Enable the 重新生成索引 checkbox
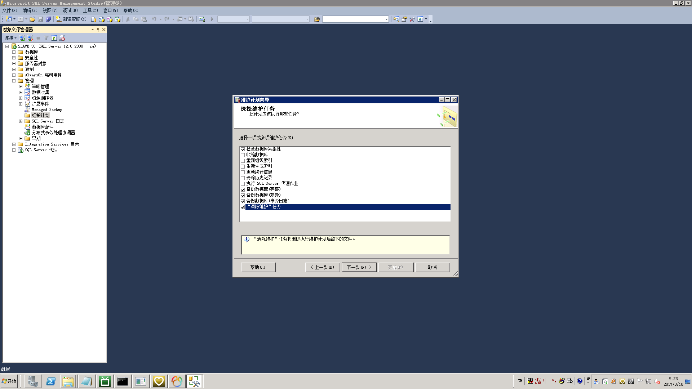The width and height of the screenshot is (692, 389). pos(243,166)
